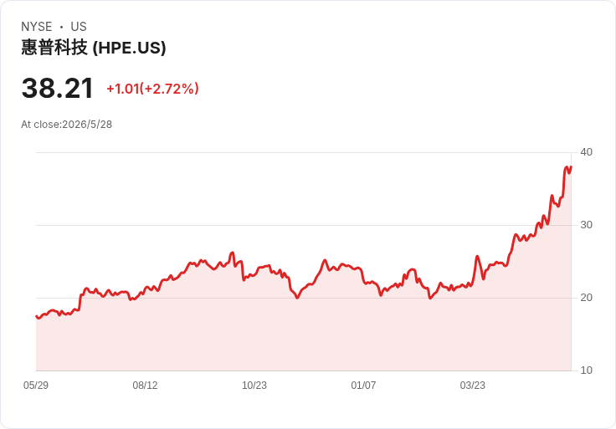Click the +1.01(+2.72%) price change text
616x429 pixels.
(x=152, y=89)
